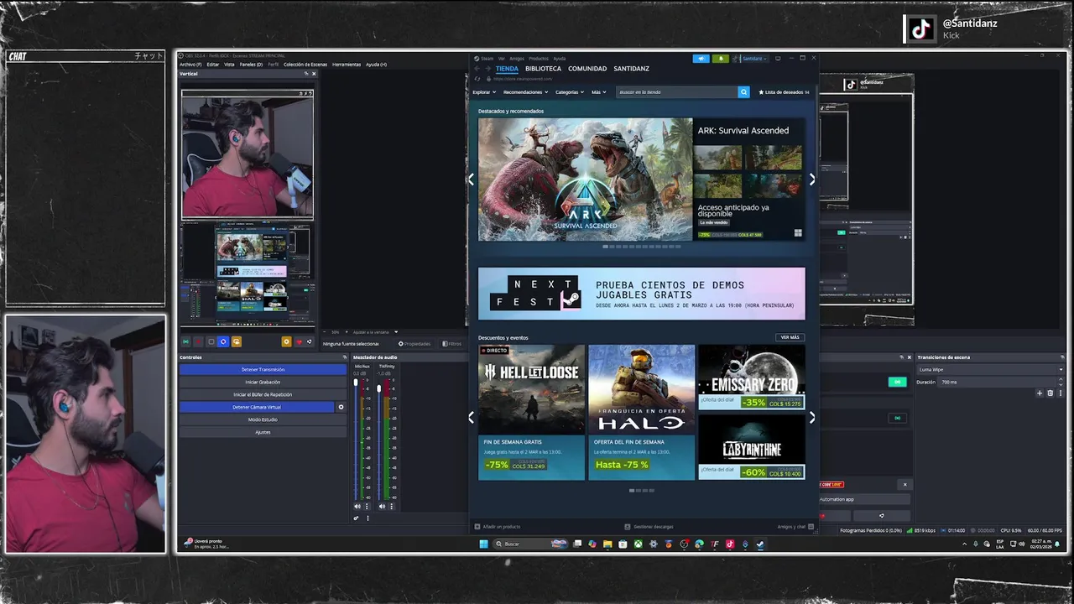Open the SANTIDANZ profile tab in Steam
Viewport: 1074px width, 604px height.
tap(631, 69)
